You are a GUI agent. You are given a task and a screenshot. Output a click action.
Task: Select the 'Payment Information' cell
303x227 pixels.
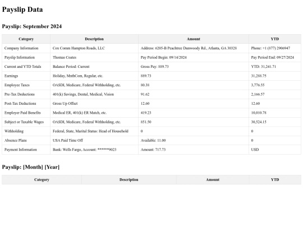[26, 150]
